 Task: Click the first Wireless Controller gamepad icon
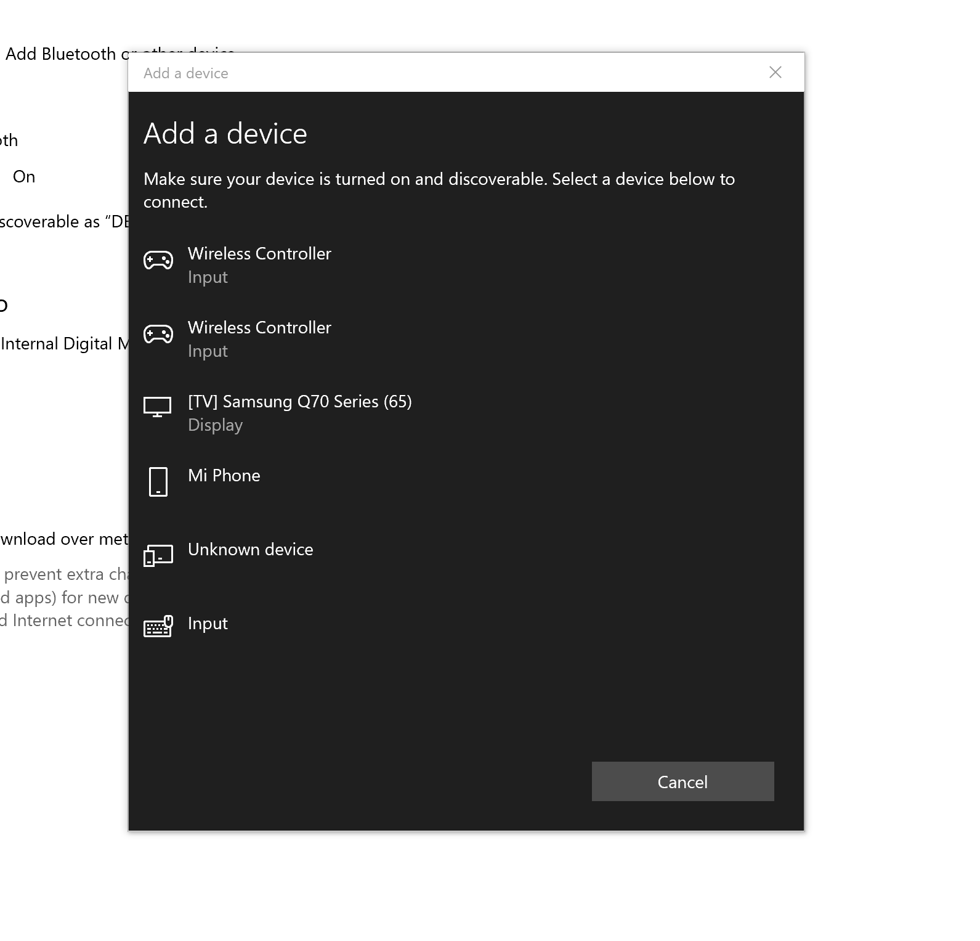tap(158, 260)
